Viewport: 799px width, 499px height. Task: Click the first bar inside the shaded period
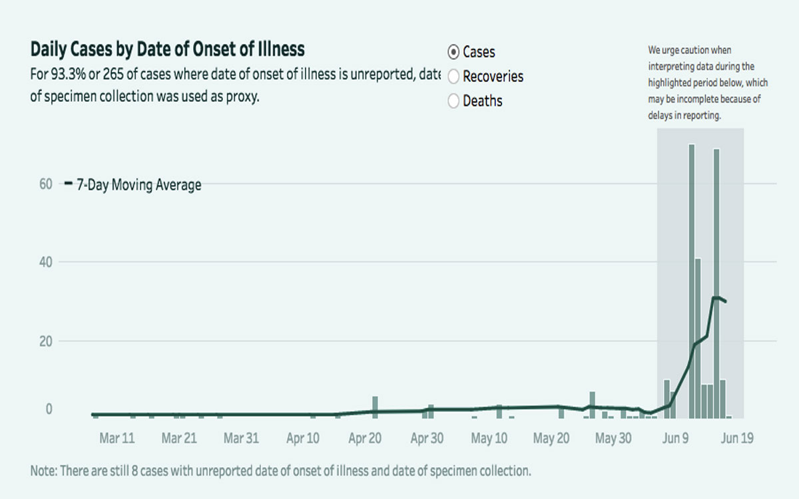pyautogui.click(x=666, y=399)
